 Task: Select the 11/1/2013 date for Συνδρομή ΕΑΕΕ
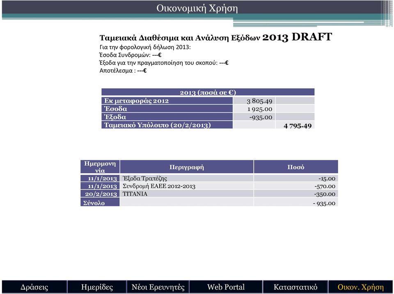pos(100,186)
